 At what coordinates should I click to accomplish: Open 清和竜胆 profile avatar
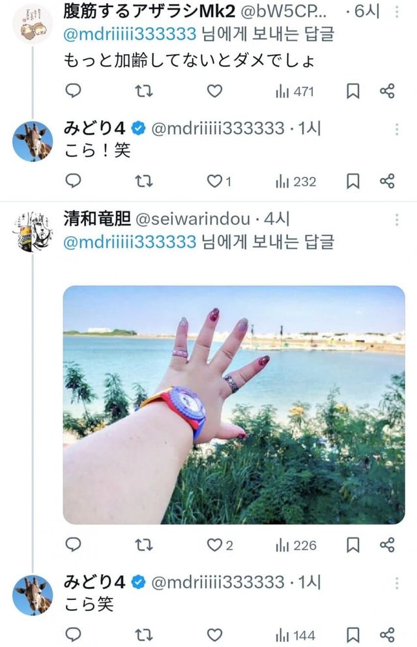tap(33, 231)
